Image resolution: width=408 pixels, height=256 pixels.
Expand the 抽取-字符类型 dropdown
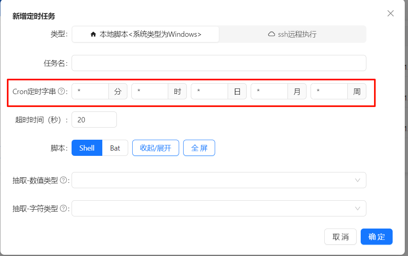[x=219, y=208]
